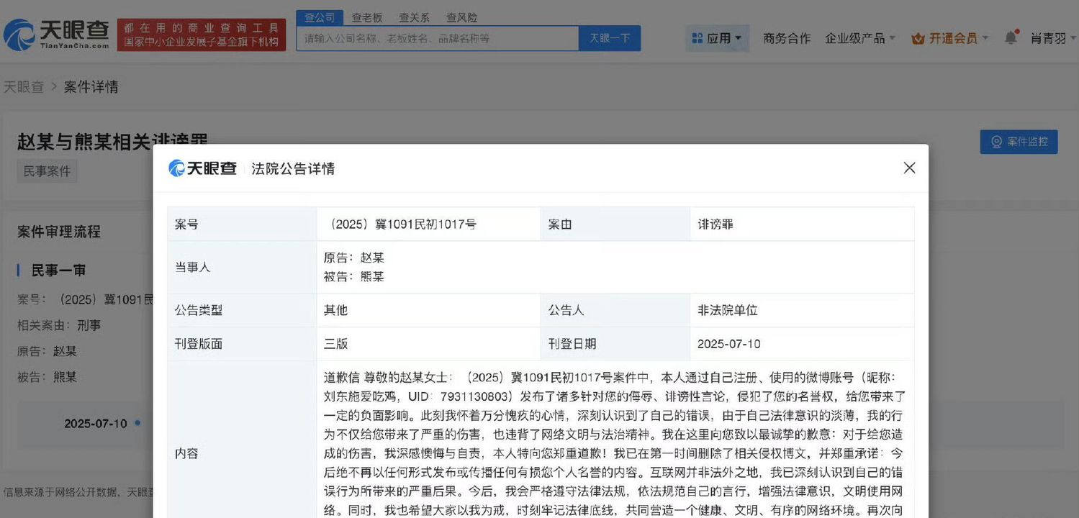Select the 查公司 search tab
1079x518 pixels.
point(320,17)
